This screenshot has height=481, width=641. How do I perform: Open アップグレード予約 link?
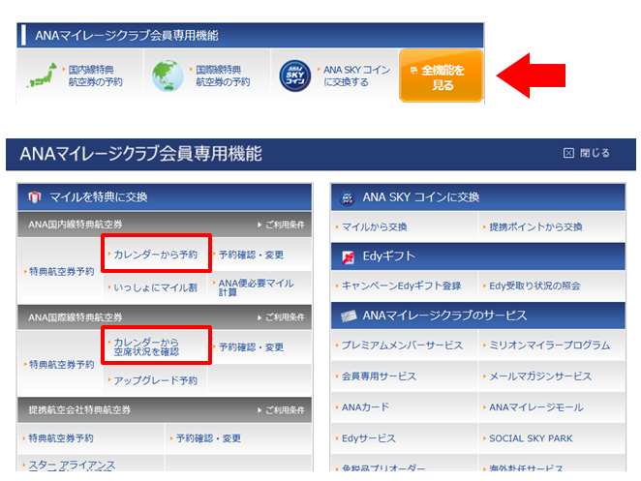pyautogui.click(x=155, y=380)
